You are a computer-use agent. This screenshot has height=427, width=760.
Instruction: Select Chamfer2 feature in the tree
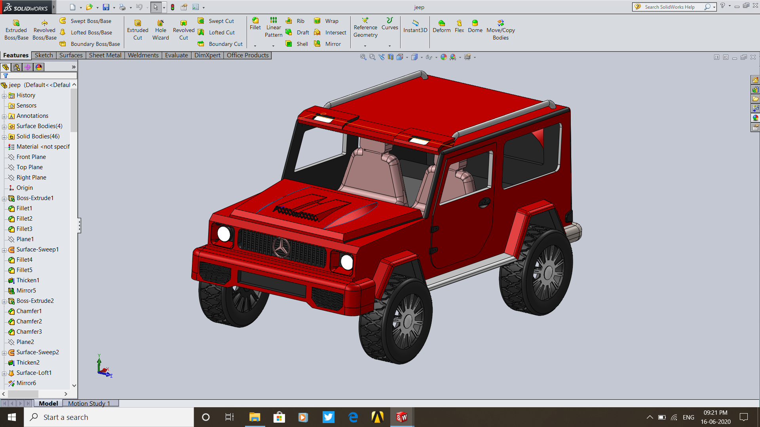point(25,321)
